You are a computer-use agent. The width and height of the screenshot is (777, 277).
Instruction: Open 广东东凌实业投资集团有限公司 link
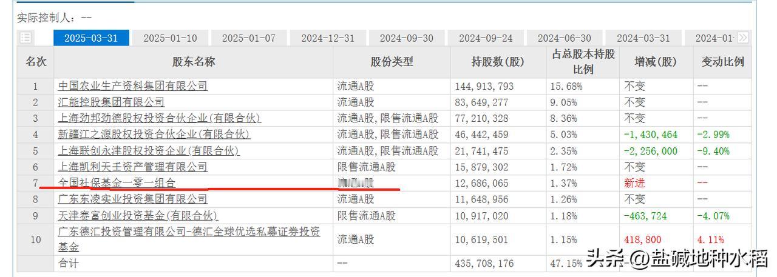pyautogui.click(x=132, y=198)
